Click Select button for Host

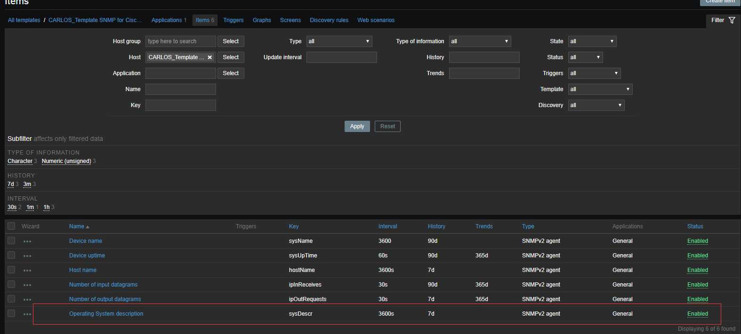[x=231, y=57]
